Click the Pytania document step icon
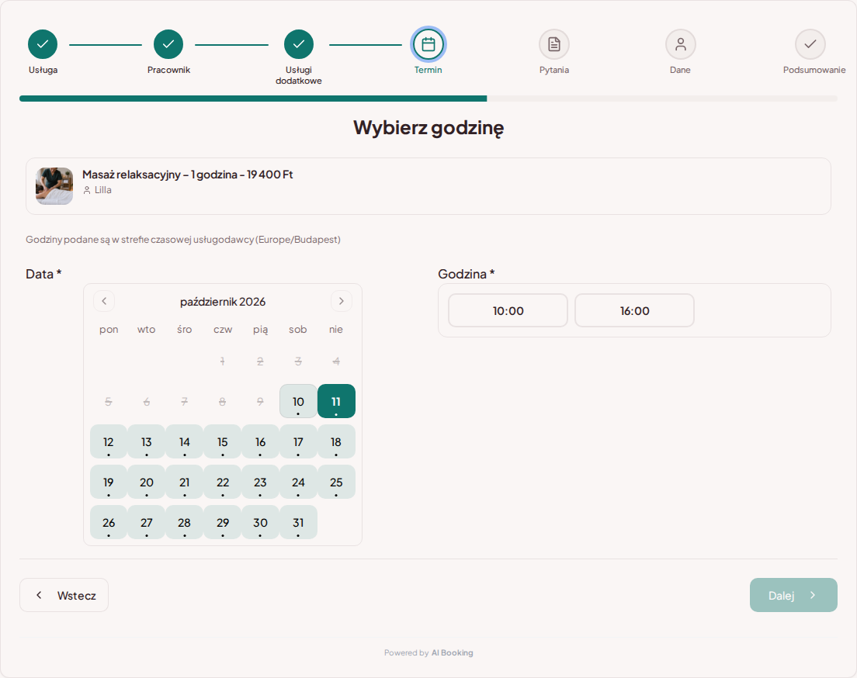857x678 pixels. click(554, 44)
